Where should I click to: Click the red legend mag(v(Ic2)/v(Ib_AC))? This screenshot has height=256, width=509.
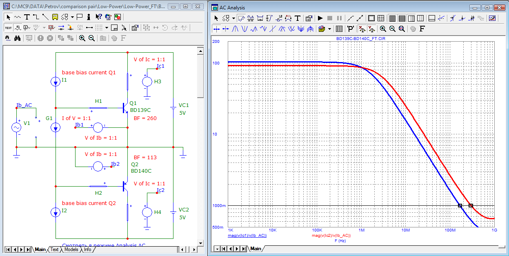coord(331,236)
